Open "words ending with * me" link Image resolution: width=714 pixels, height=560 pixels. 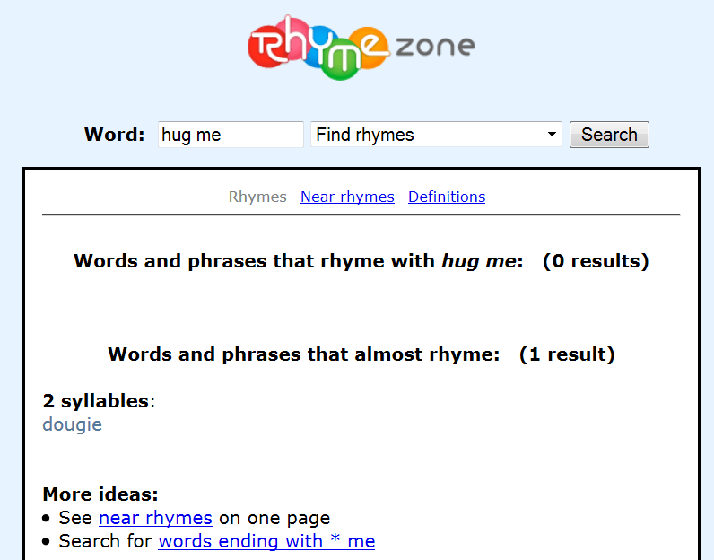266,541
